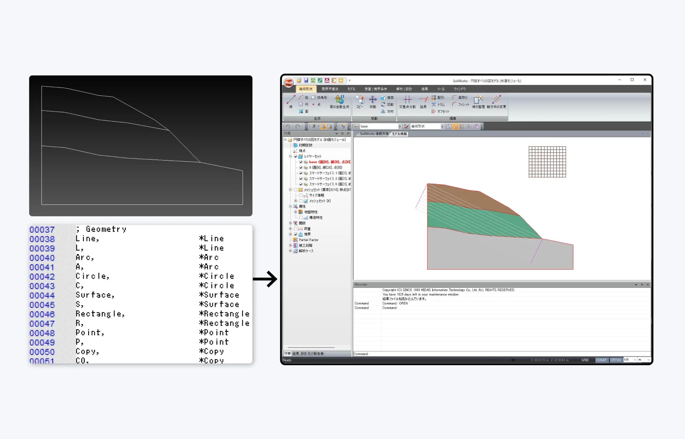This screenshot has width=685, height=439.
Task: Select the 対称 (Mirror) tool
Action: [x=387, y=112]
